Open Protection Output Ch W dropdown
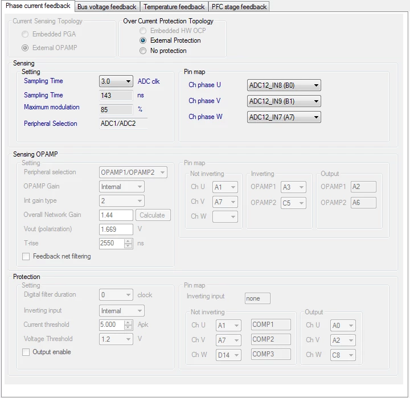 [x=343, y=355]
